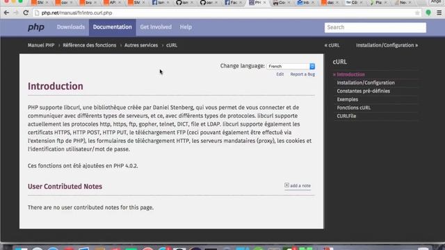Click the plus icon beside add a note

click(x=286, y=185)
